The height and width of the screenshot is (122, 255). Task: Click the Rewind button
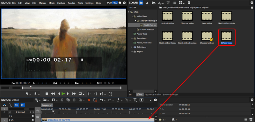click(x=53, y=94)
